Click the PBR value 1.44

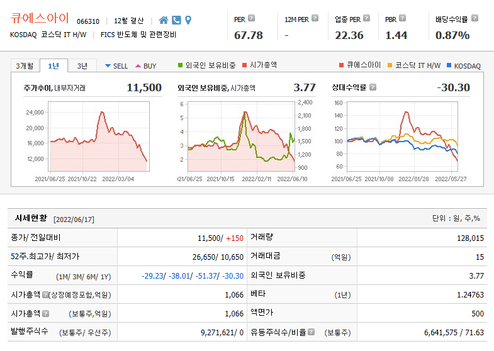(396, 35)
